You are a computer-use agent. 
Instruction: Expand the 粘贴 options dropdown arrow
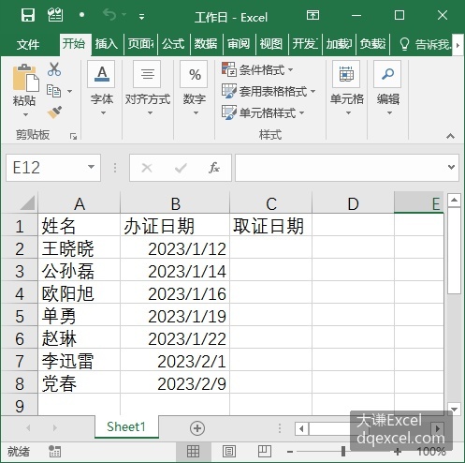[25, 114]
